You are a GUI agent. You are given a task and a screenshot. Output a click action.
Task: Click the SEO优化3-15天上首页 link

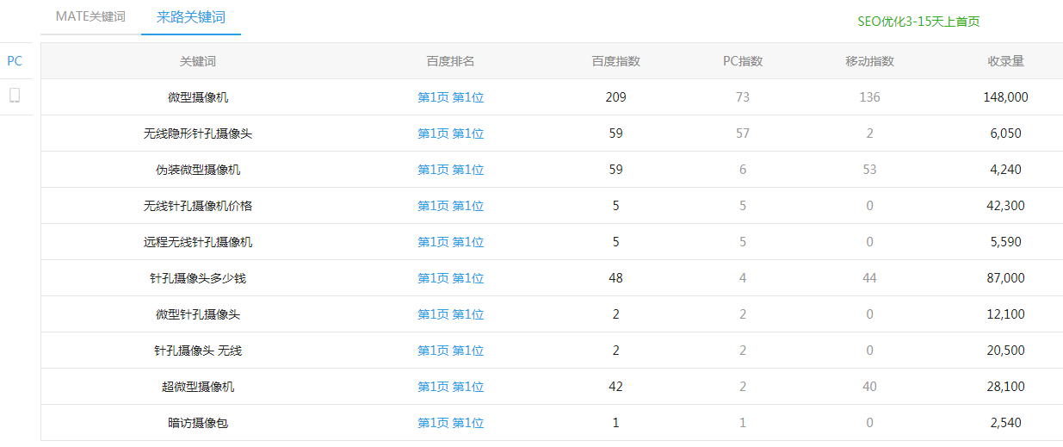918,22
